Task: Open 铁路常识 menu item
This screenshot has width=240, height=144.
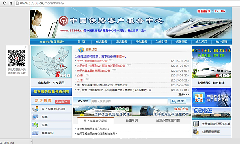Action: [181, 42]
